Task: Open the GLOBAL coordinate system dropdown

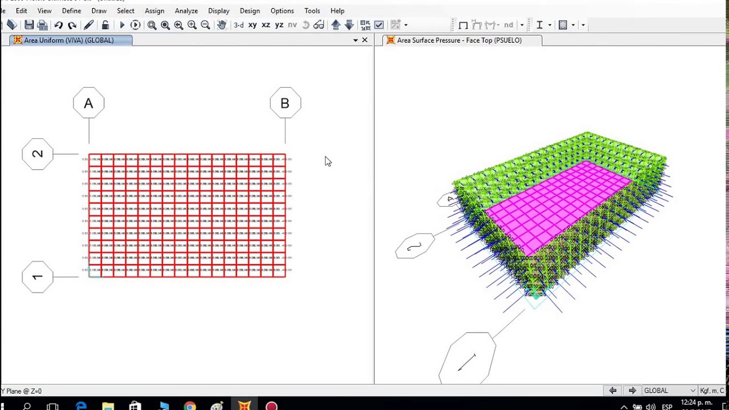Action: [x=670, y=391]
